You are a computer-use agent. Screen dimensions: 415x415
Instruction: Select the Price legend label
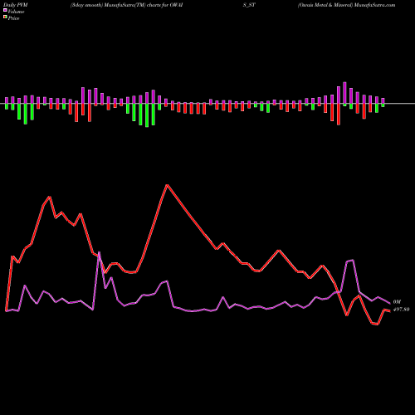tap(13, 18)
